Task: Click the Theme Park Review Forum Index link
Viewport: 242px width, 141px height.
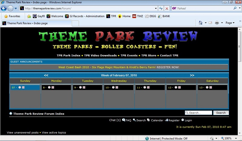Action: click(x=39, y=114)
